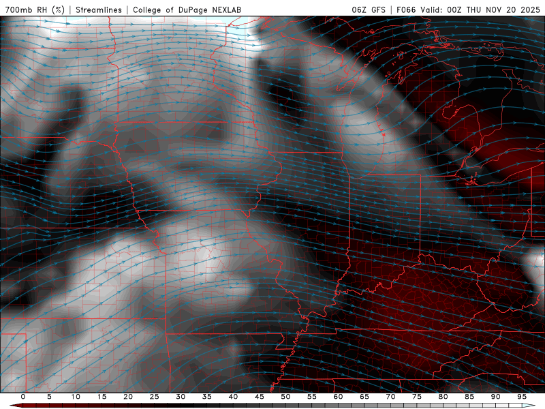Click the 55 value on the color scale
This screenshot has width=545, height=409.
point(312,397)
